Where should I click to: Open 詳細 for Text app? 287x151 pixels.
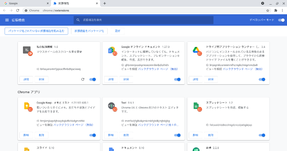pyautogui.click(x=111, y=135)
